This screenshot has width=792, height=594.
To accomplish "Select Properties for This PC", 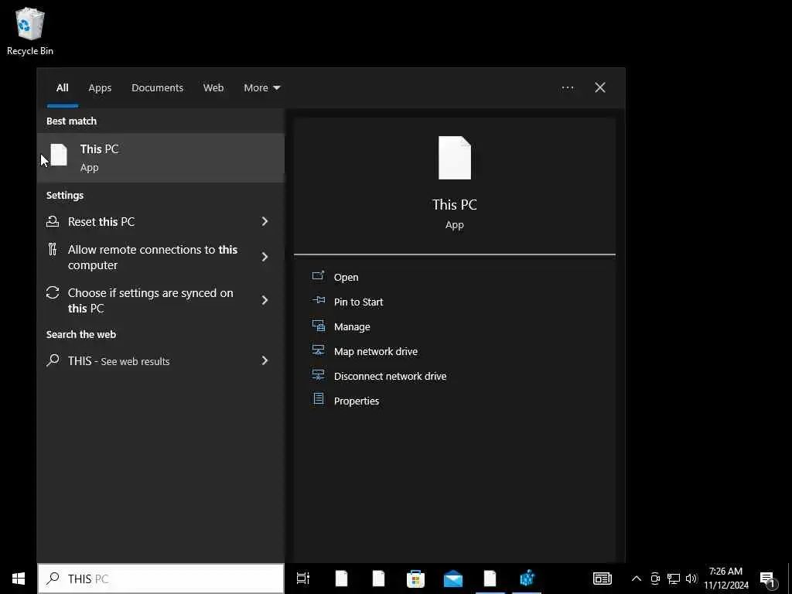I will [x=357, y=401].
